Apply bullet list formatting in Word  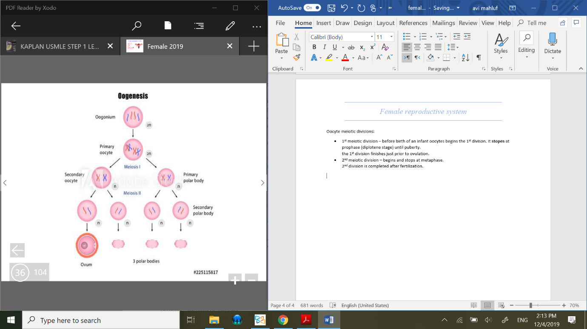(x=407, y=37)
